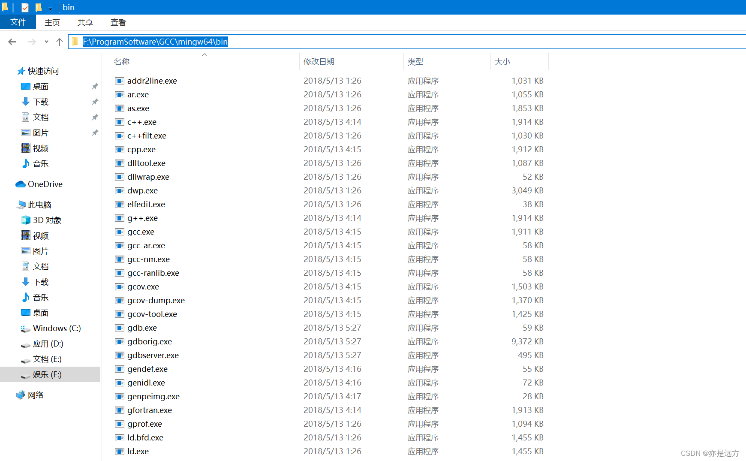
Task: Sort by the 修改日期 column header
Action: (x=319, y=61)
